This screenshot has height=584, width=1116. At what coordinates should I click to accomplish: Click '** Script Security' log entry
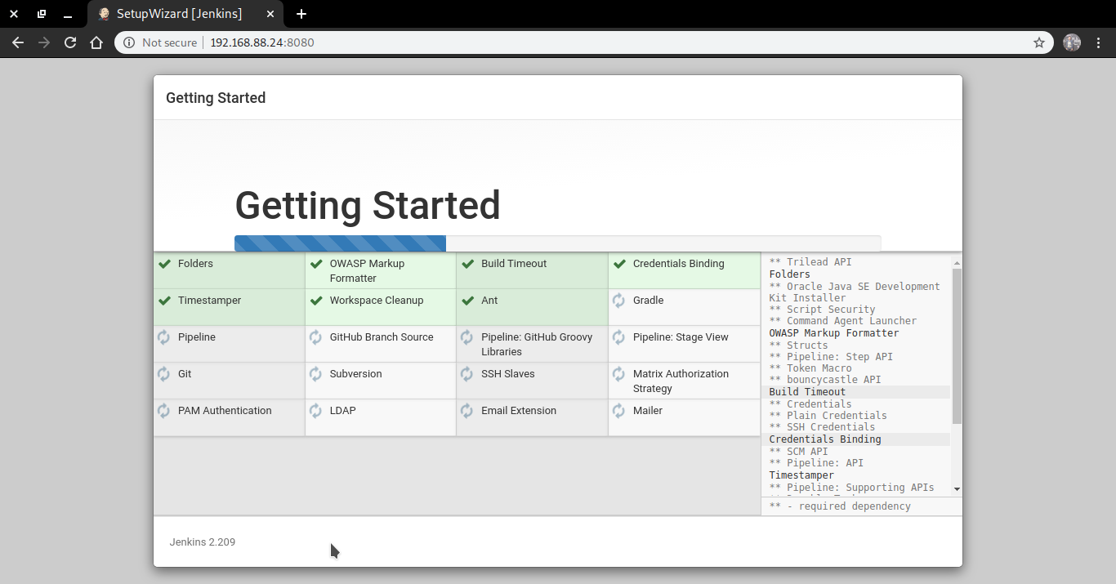pyautogui.click(x=822, y=310)
